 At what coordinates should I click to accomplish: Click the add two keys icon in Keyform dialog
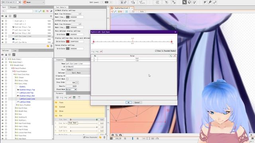[x=93, y=52]
